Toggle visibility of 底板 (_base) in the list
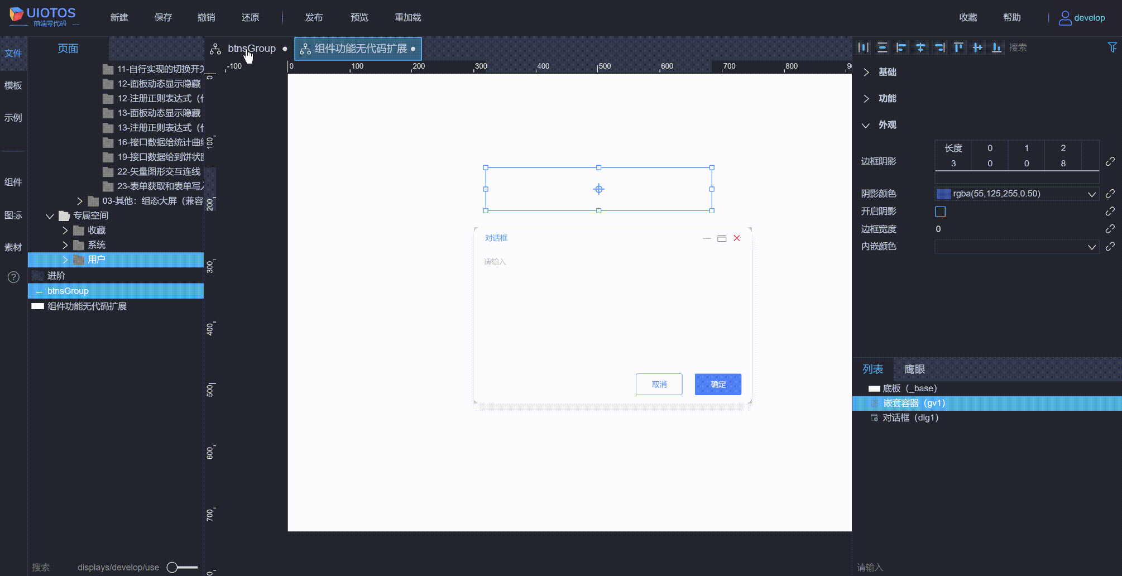The width and height of the screenshot is (1122, 576). [874, 388]
